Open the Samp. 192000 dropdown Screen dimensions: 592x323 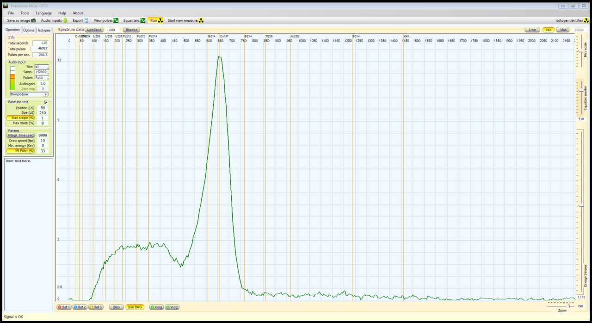[42, 72]
